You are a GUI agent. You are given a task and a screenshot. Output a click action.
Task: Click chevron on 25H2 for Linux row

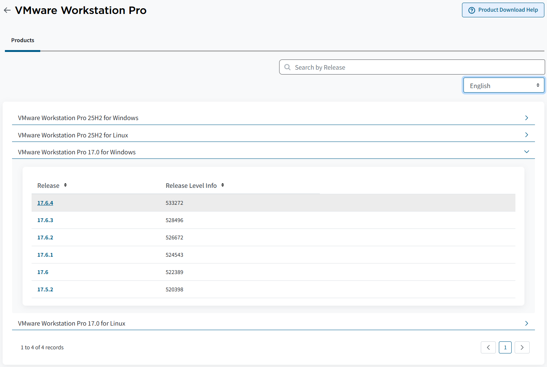pyautogui.click(x=527, y=135)
